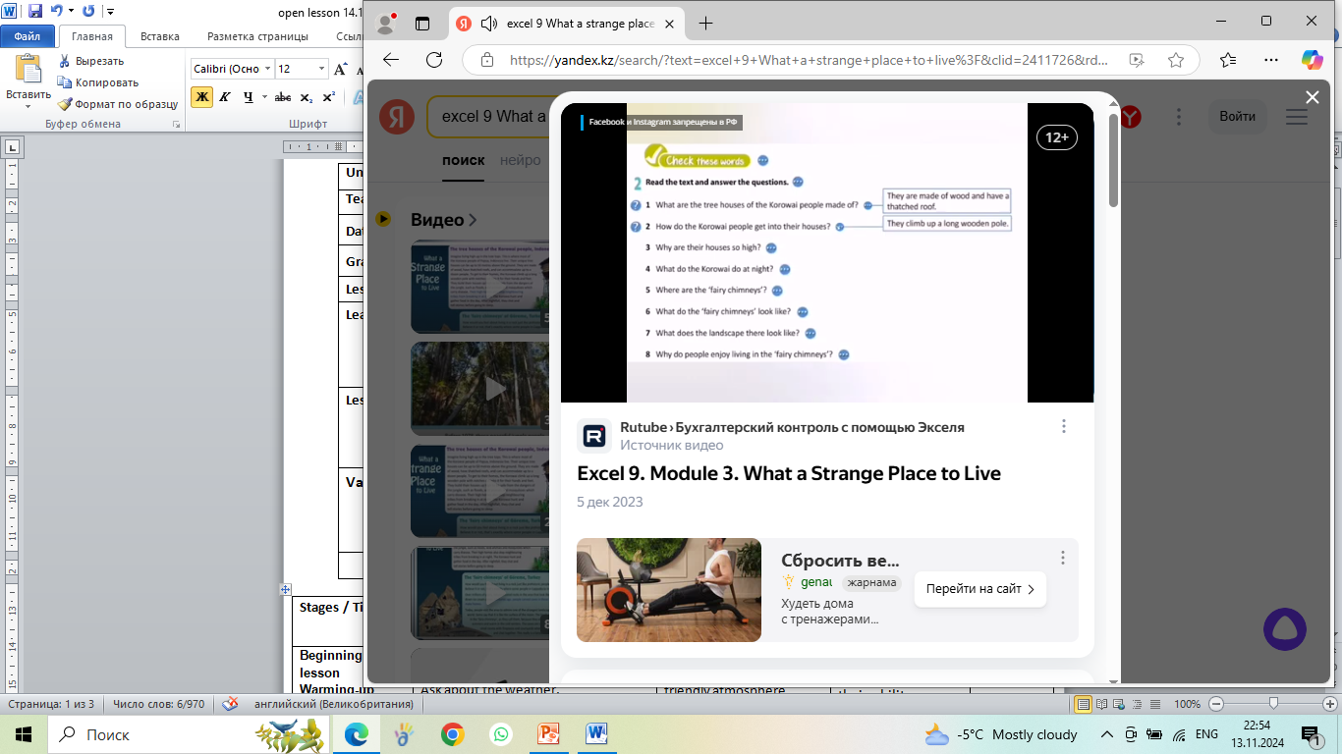Toggle superscript formatting in Word
The height and width of the screenshot is (754, 1342).
tap(329, 96)
